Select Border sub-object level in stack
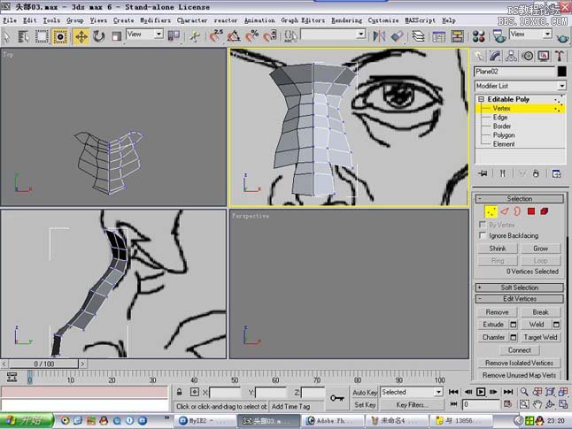This screenshot has height=429, width=572. pos(501,126)
